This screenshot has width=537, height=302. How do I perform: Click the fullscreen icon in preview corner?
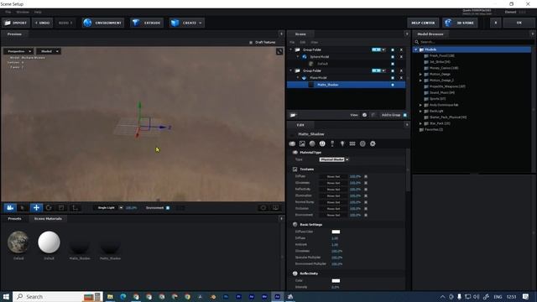pyautogui.click(x=279, y=51)
